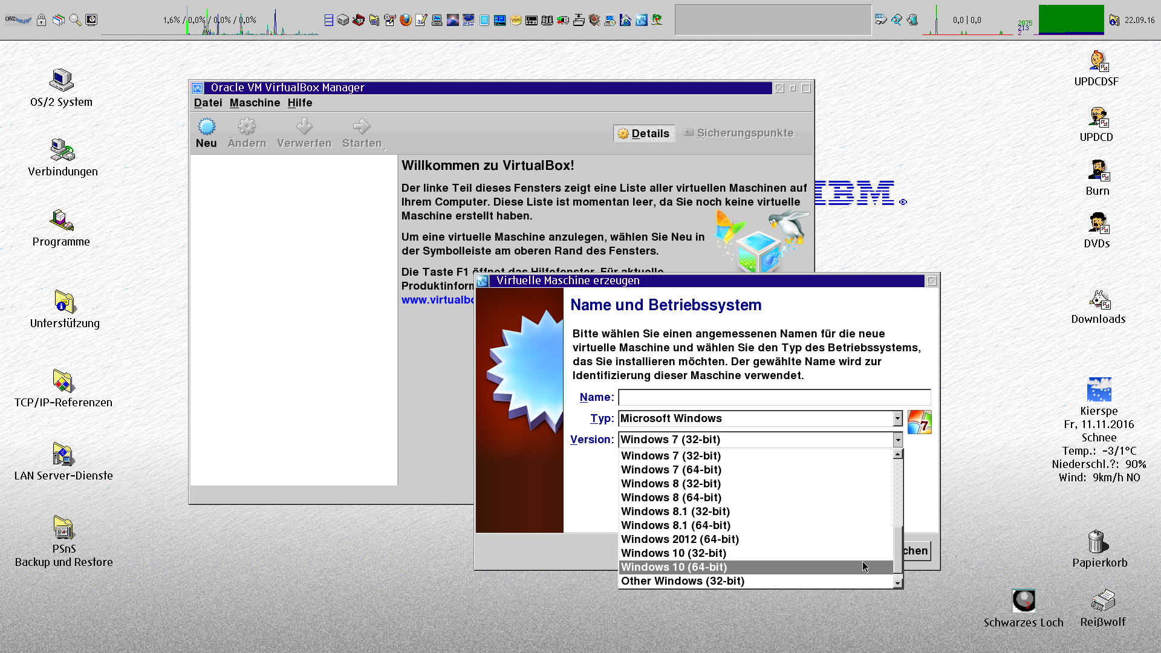Select Windows 8 (32-bit) from list
This screenshot has height=653, width=1161.
756,484
